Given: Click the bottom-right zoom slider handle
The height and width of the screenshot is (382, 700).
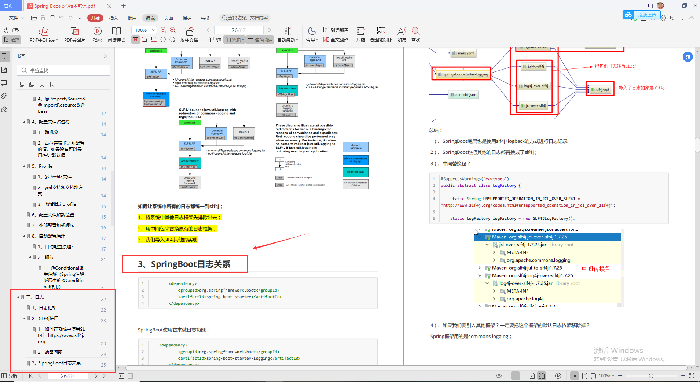Looking at the screenshot, I should click(x=651, y=376).
